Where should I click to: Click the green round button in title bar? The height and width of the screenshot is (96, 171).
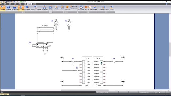(21, 2)
